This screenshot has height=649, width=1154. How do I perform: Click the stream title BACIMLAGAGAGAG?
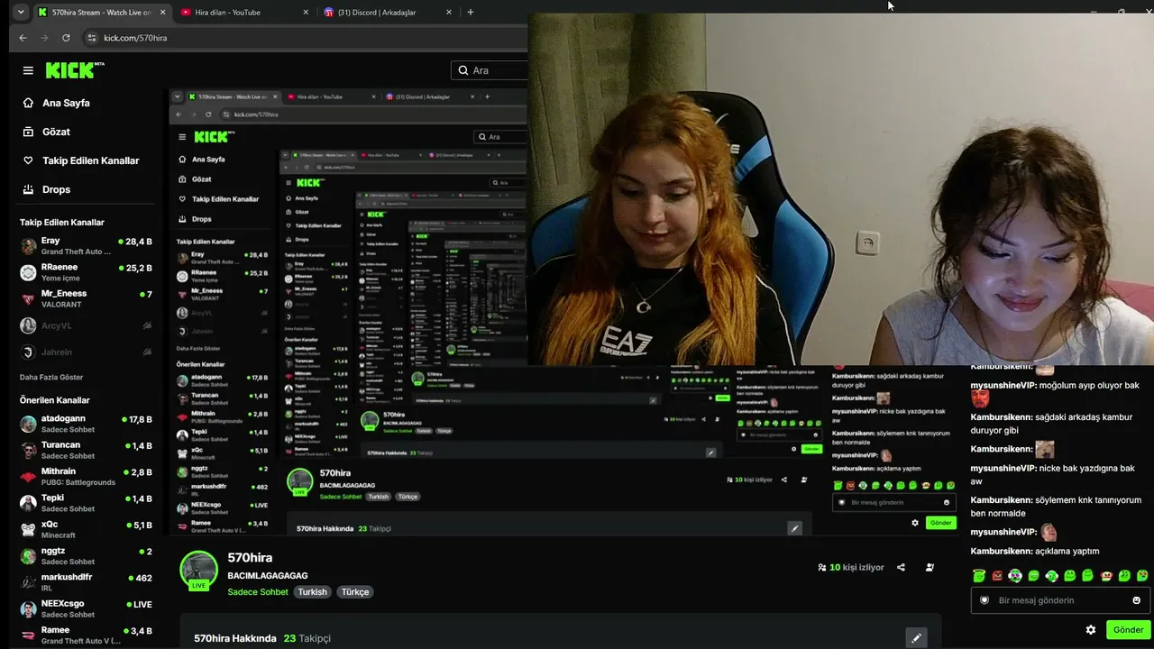coord(268,575)
